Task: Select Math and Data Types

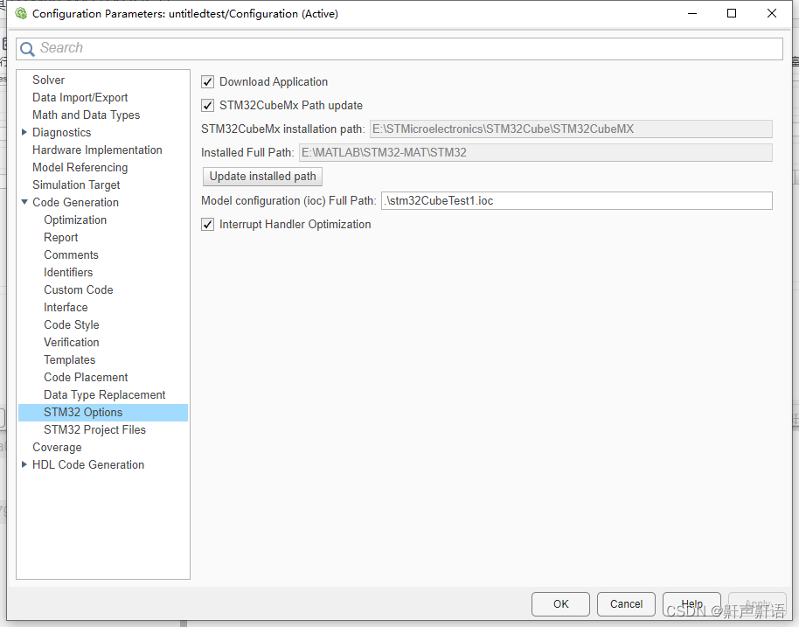Action: [x=86, y=115]
